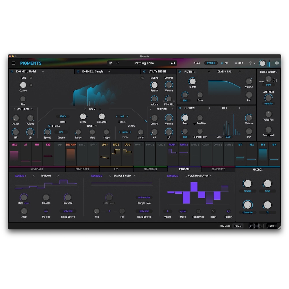Expand the Engine 2 Sample type dropdown
Screen dimensions: 289x289
pyautogui.click(x=109, y=71)
